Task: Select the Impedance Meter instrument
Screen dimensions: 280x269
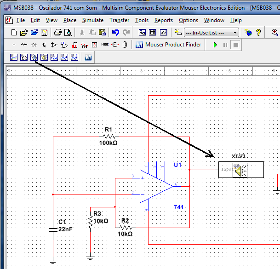Action: pyautogui.click(x=24, y=57)
